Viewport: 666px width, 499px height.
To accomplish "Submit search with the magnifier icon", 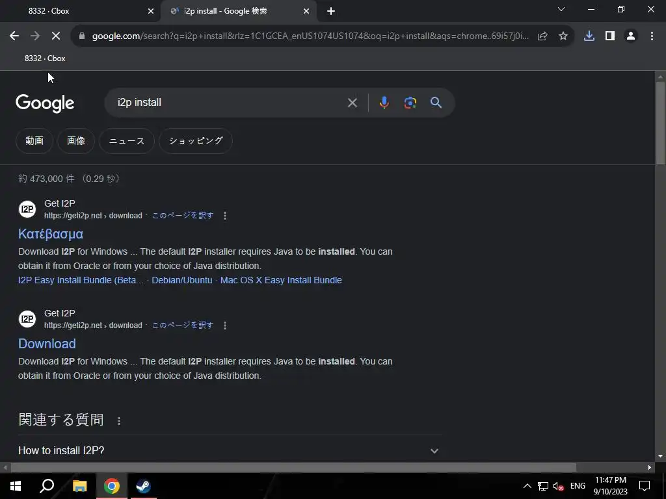I will [436, 103].
